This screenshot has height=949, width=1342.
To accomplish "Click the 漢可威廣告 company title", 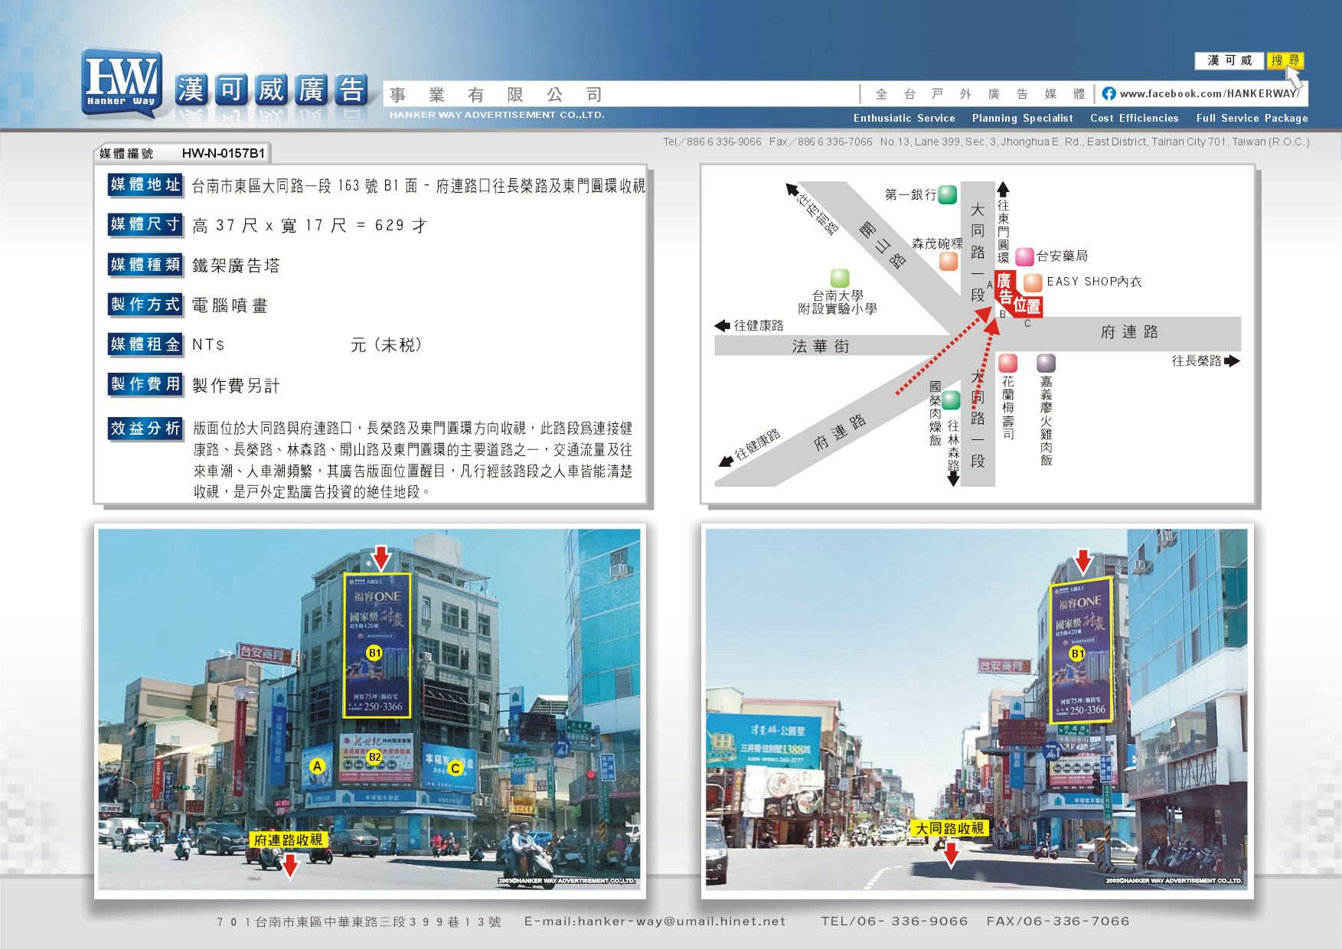I will pos(272,90).
